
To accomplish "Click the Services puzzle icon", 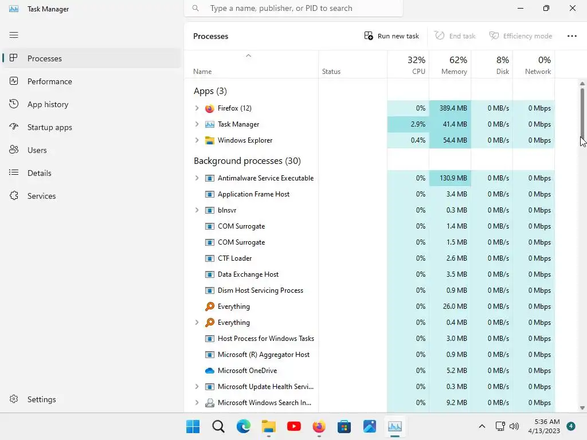I will pos(14,196).
